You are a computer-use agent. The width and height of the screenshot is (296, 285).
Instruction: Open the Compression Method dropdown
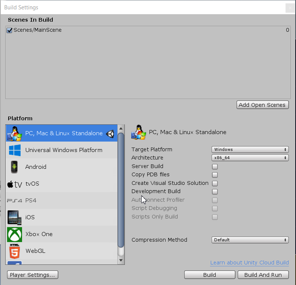250,240
